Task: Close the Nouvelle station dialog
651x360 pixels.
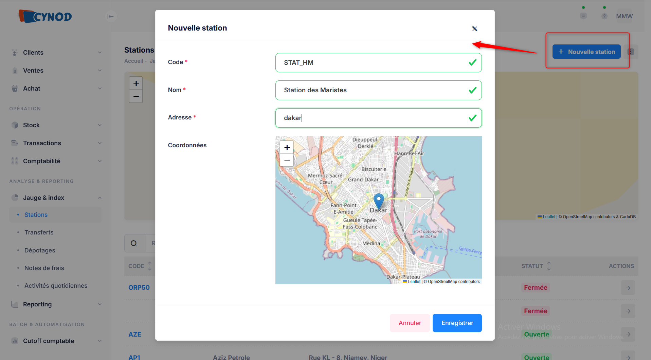Action: click(474, 29)
